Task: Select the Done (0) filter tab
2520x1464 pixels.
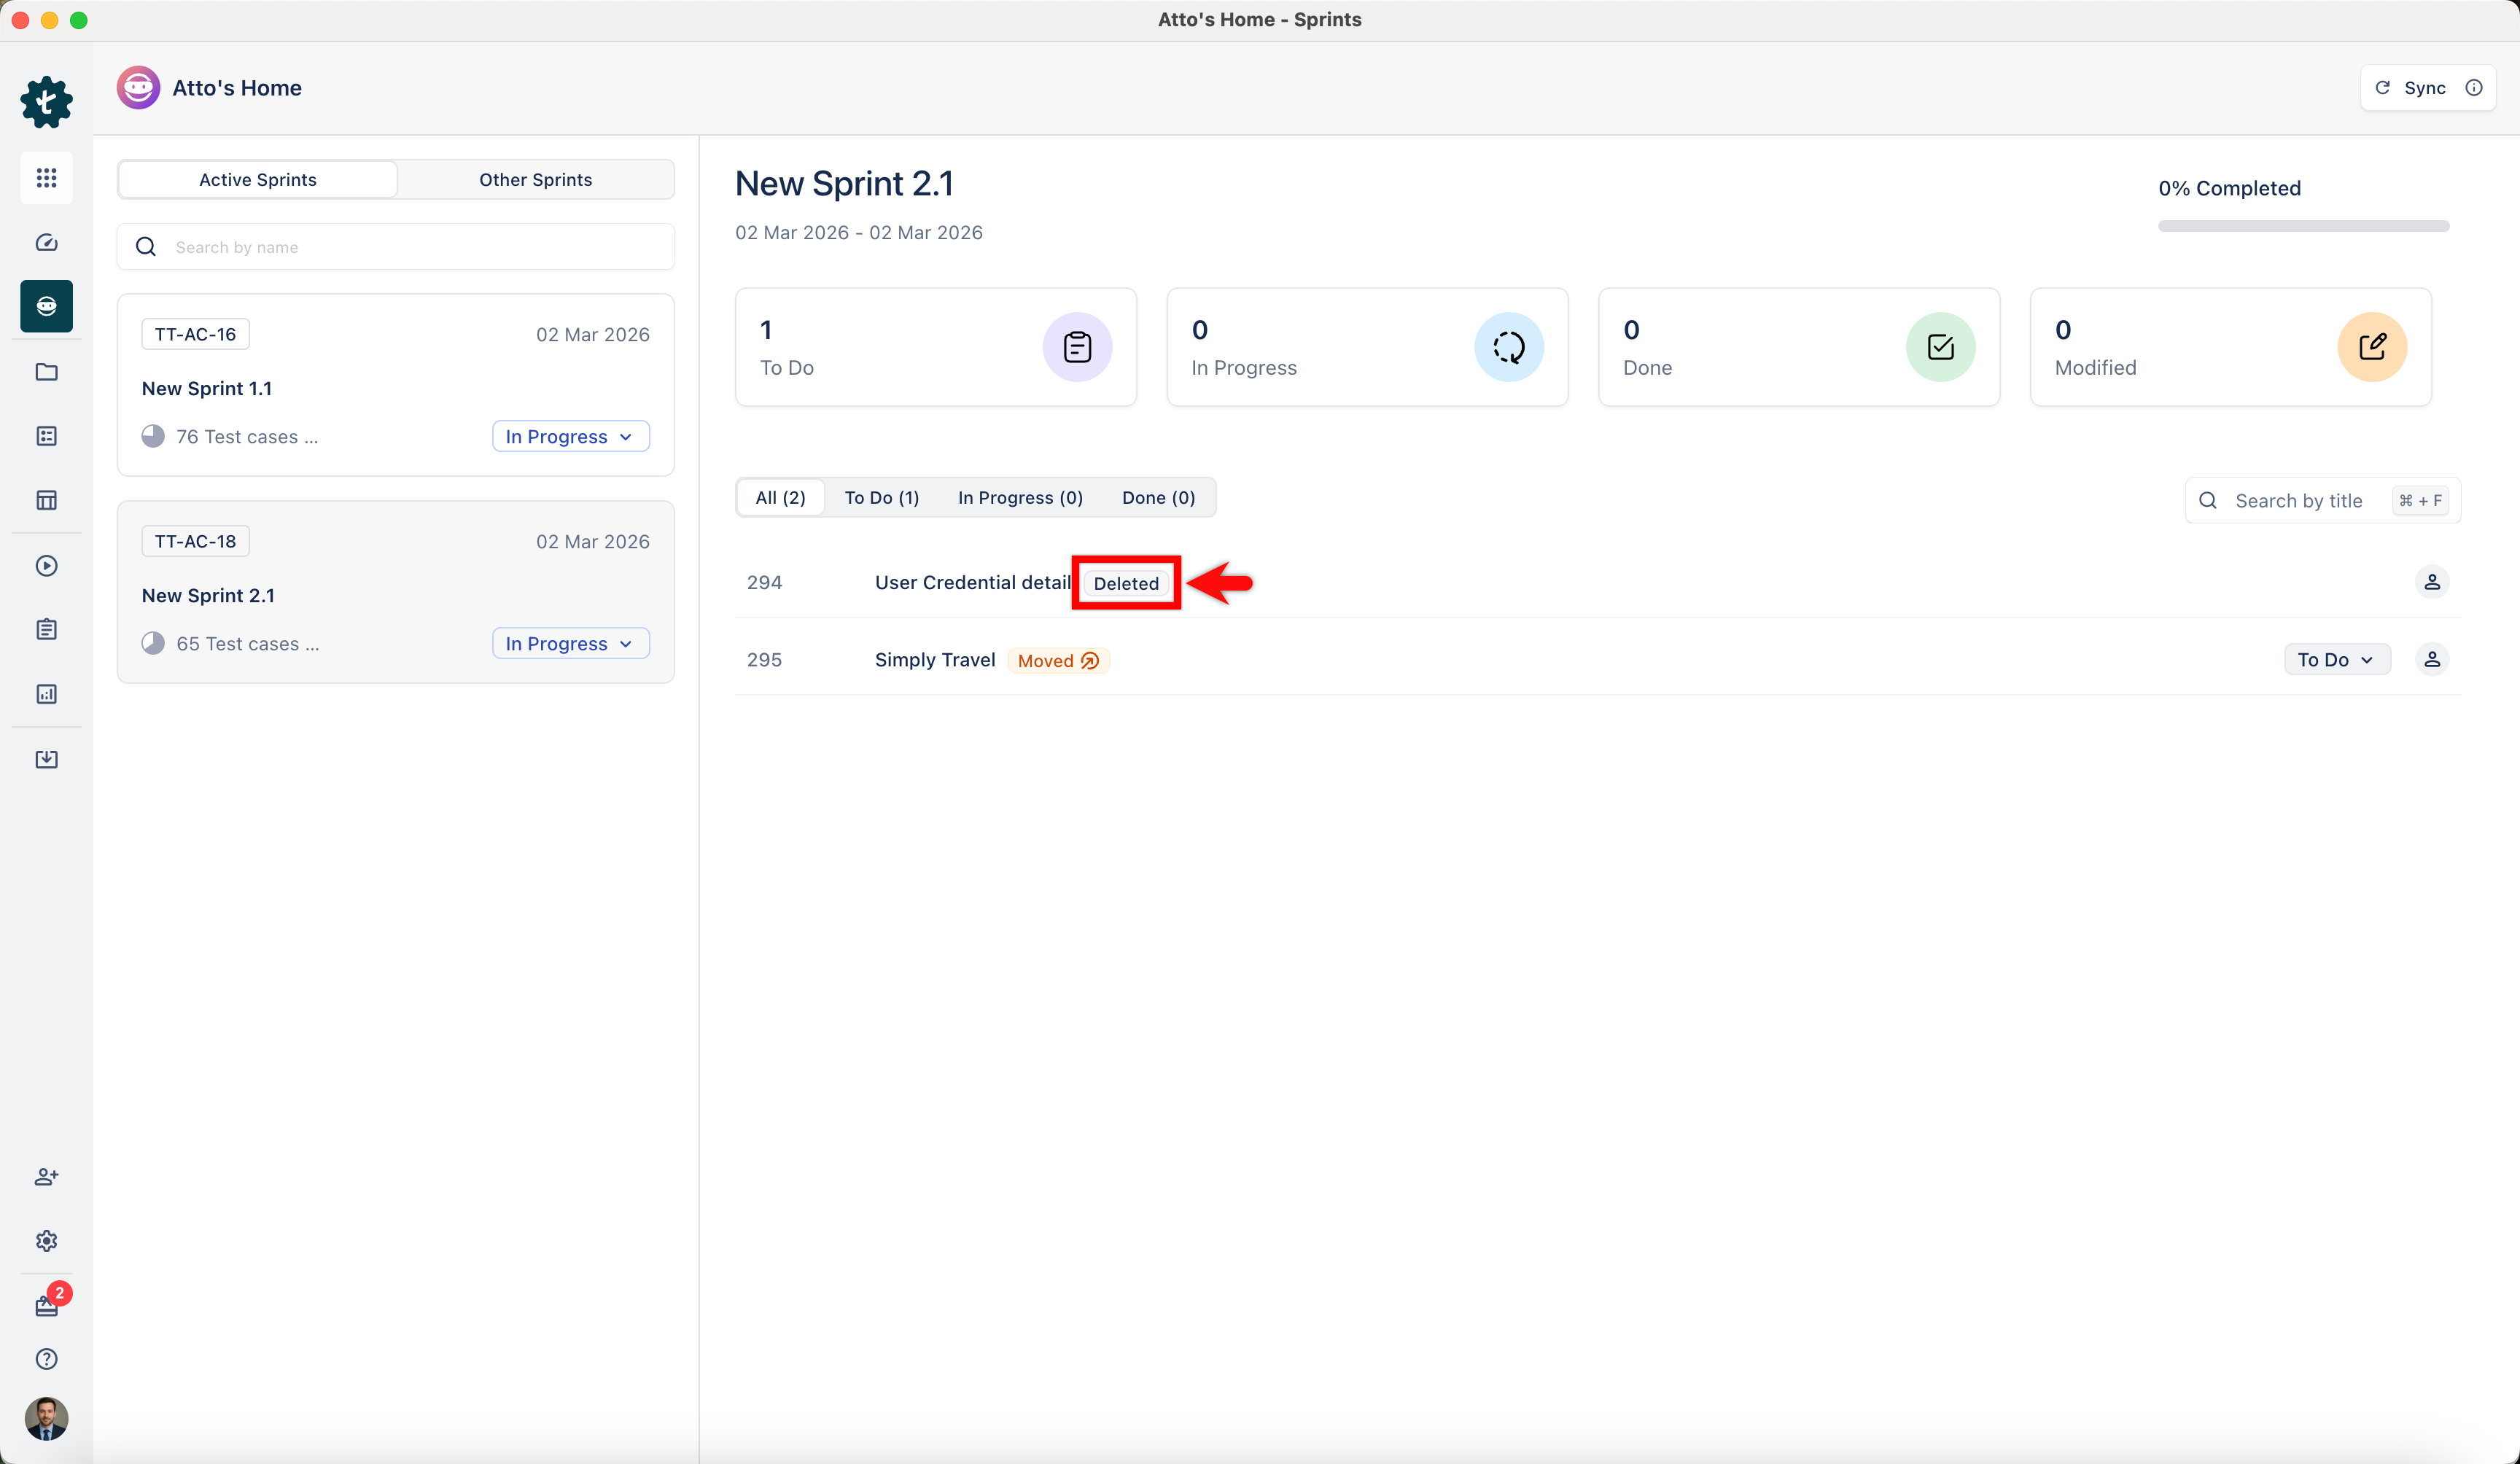Action: click(1158, 498)
